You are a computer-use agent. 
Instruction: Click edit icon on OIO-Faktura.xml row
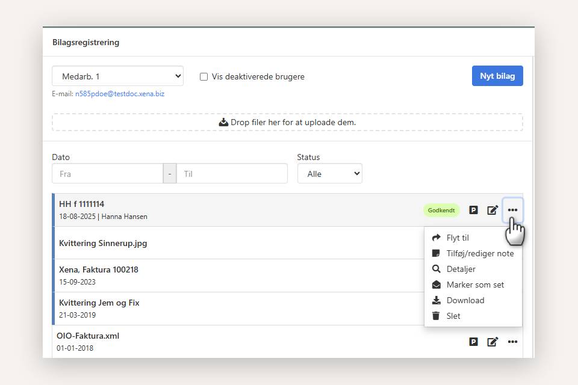pyautogui.click(x=493, y=342)
